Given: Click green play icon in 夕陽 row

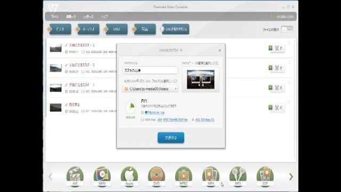Looking at the screenshot, I should pyautogui.click(x=270, y=87).
